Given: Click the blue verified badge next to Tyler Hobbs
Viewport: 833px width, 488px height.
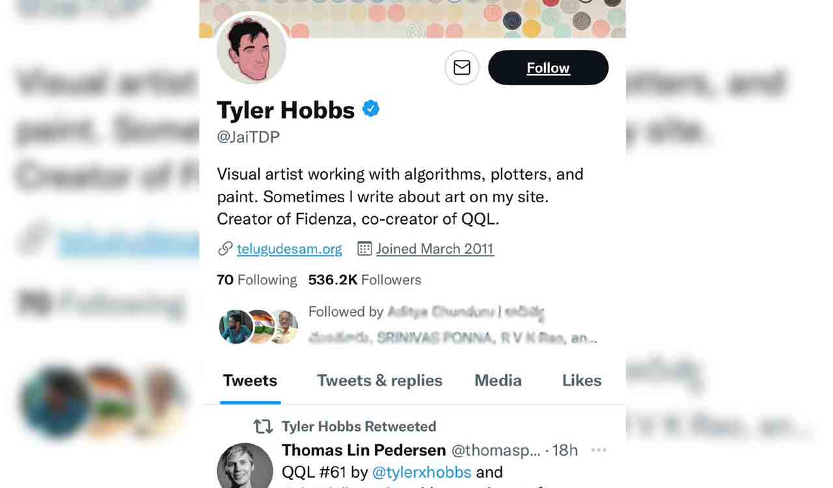Looking at the screenshot, I should 370,109.
